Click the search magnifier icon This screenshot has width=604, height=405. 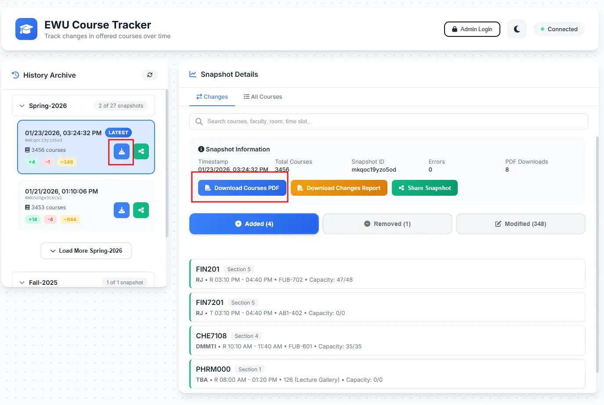[199, 122]
